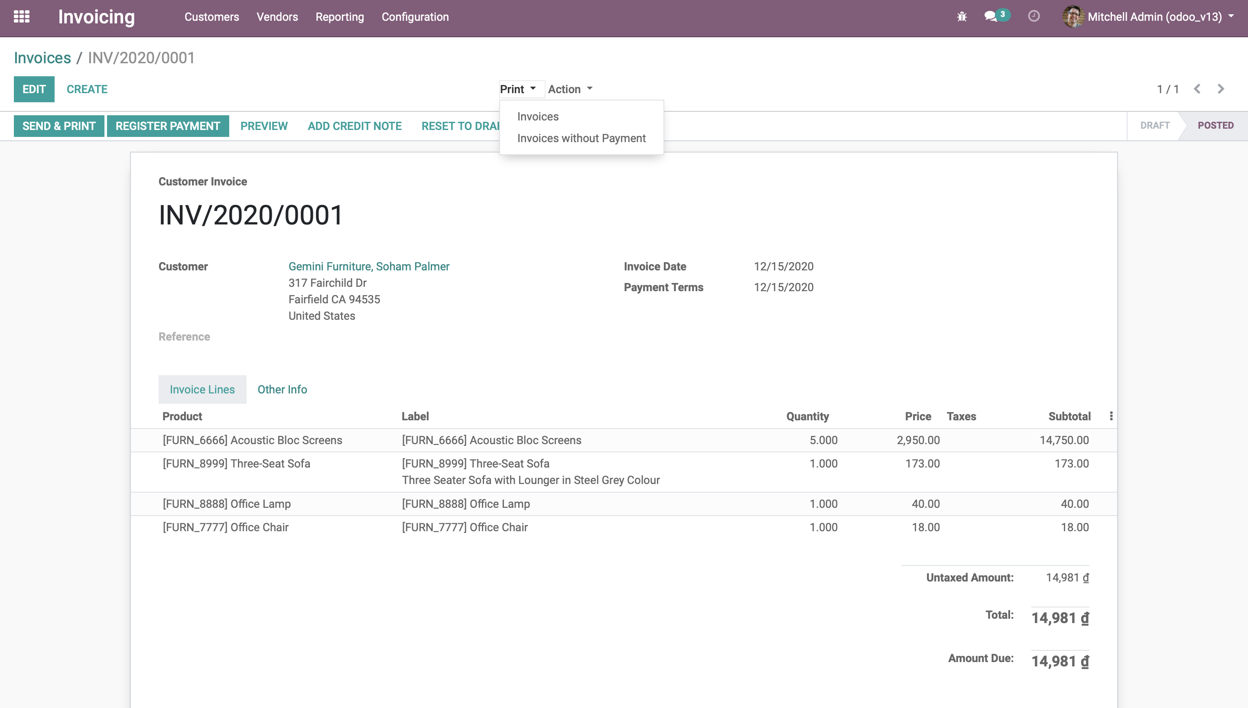Click the EDIT button

[x=34, y=89]
